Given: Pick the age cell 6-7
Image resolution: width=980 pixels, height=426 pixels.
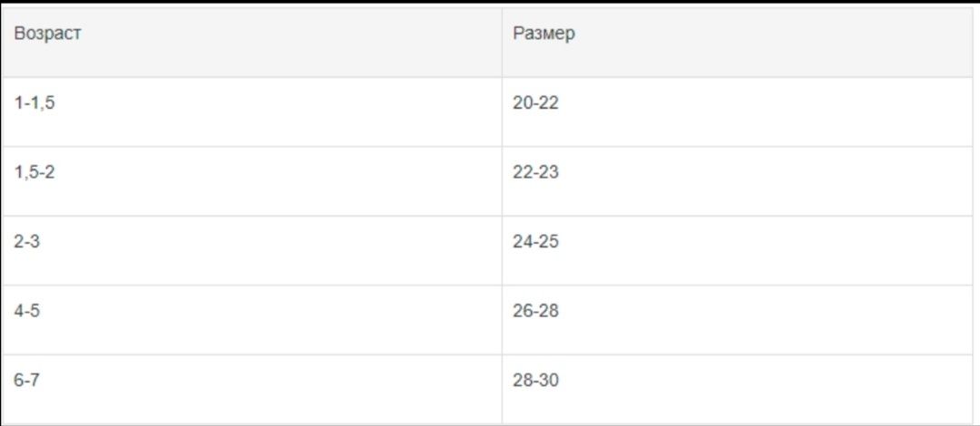Looking at the screenshot, I should click(x=251, y=390).
